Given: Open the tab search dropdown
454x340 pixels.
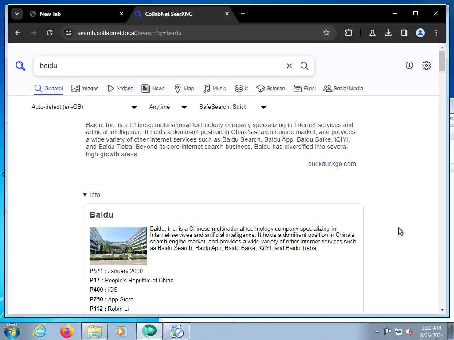Looking at the screenshot, I should pos(17,14).
